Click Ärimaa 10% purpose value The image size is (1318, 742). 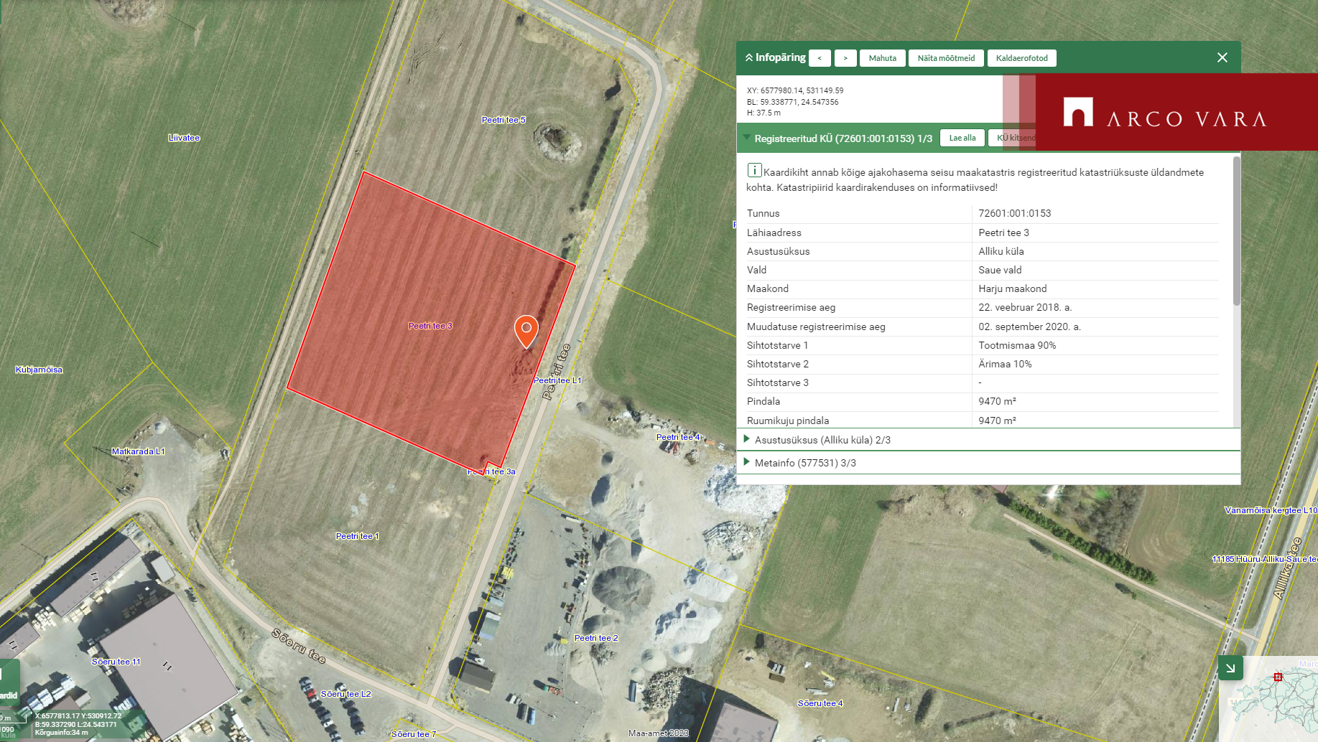1005,364
